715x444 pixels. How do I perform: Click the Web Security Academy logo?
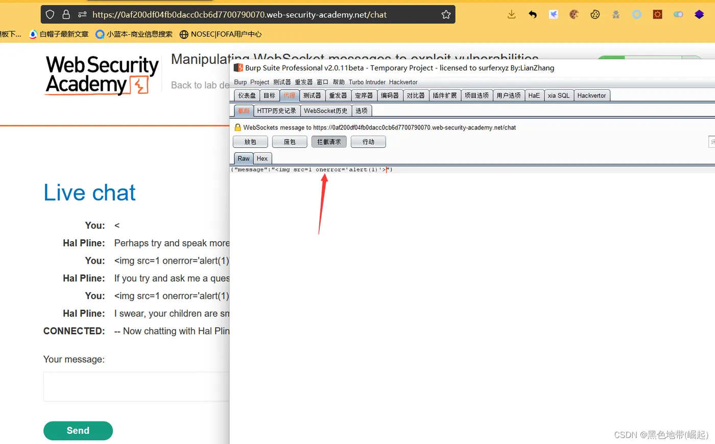coord(102,75)
